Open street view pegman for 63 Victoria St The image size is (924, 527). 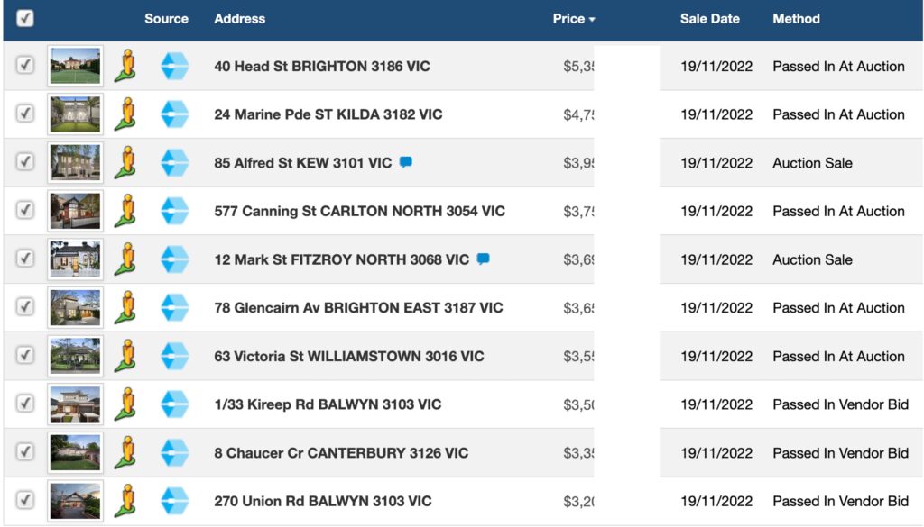(125, 356)
